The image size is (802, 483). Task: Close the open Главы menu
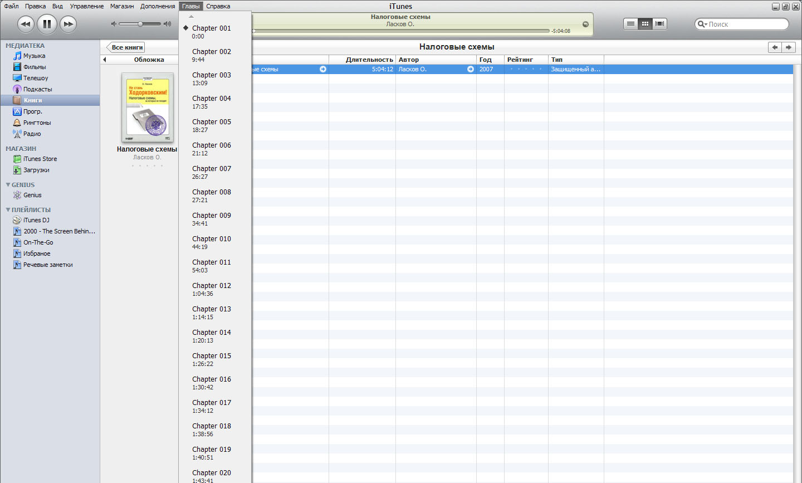point(191,6)
